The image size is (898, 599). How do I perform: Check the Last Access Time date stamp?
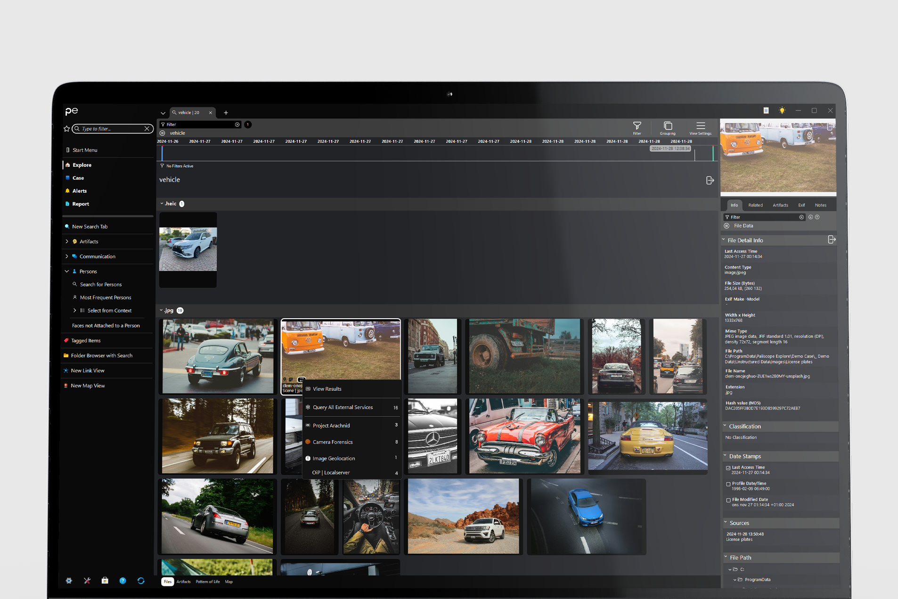click(x=728, y=468)
